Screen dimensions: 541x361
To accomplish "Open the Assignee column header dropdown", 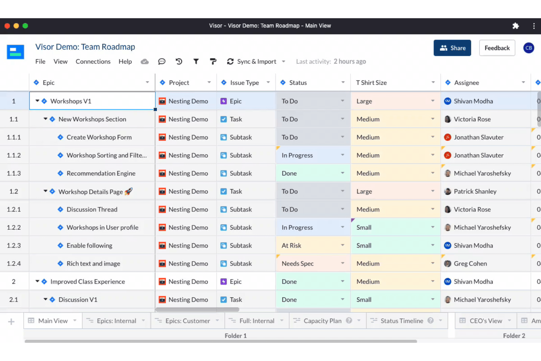I will 523,82.
